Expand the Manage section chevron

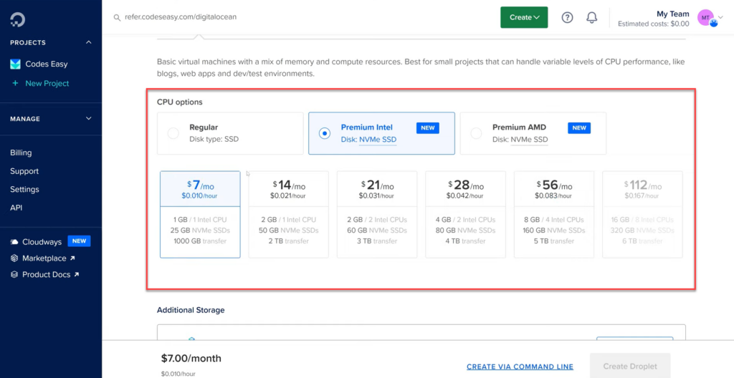click(x=88, y=119)
